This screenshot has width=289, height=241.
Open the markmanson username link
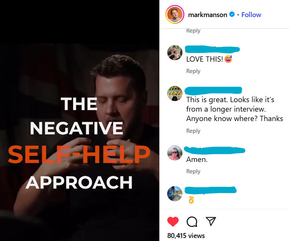pyautogui.click(x=207, y=15)
